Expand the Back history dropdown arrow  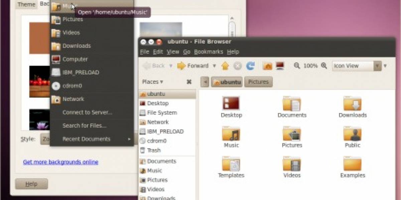(x=171, y=66)
